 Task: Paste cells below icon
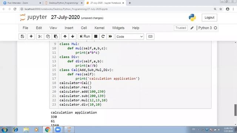pos(56,37)
